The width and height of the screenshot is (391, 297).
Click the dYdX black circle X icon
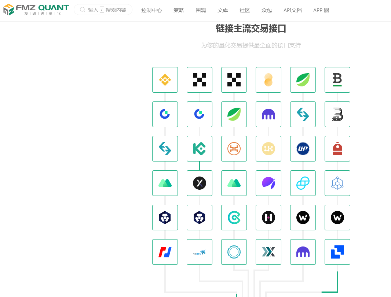(200, 183)
